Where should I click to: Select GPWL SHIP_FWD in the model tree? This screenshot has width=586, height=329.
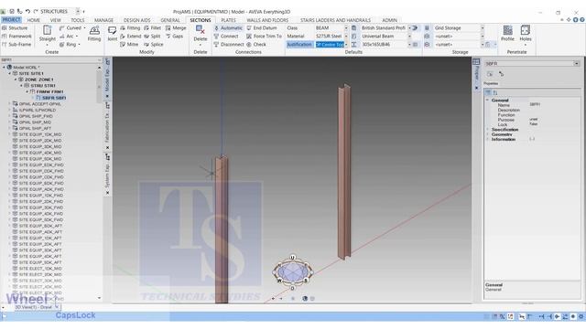(x=35, y=116)
